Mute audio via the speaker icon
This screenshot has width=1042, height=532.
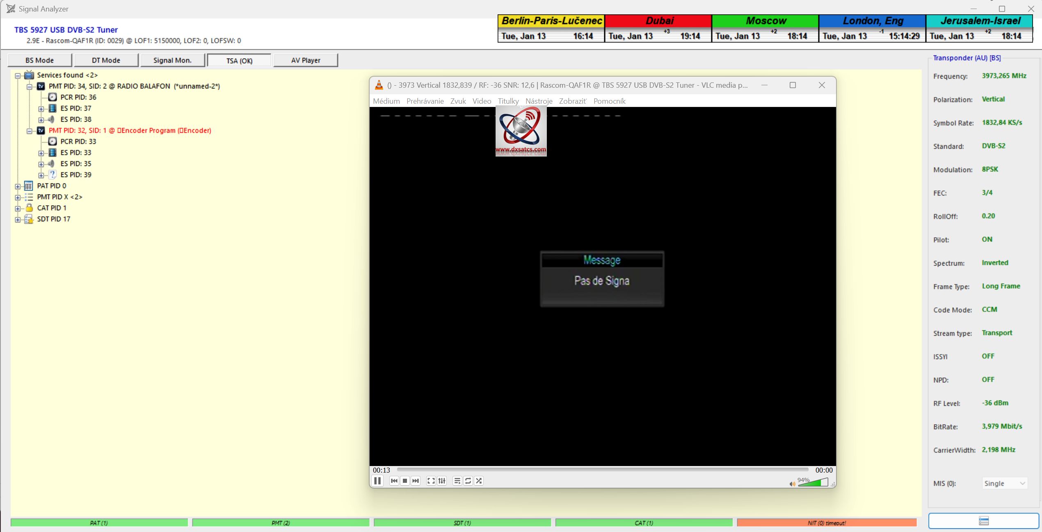point(792,484)
